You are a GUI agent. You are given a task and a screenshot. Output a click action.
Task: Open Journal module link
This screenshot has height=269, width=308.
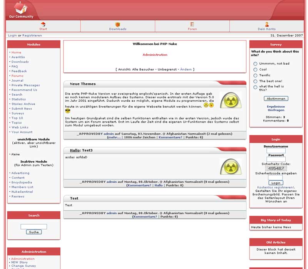pos(17,81)
